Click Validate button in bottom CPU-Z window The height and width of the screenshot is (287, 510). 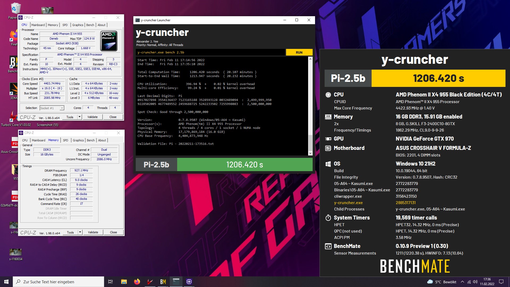93,232
